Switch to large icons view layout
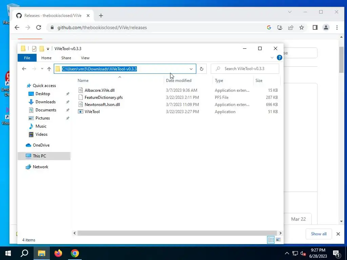Viewport: 347px width, 260px height. pyautogui.click(x=278, y=240)
